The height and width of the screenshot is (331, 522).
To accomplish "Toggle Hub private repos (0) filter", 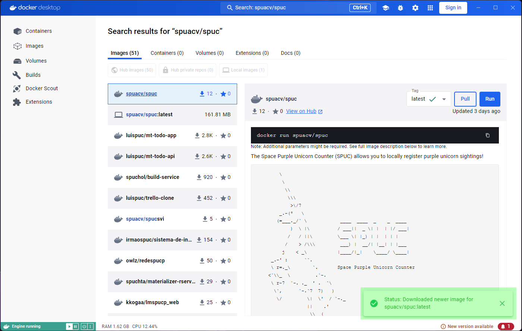I will click(188, 70).
